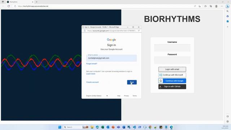Expand the English (United States) language dropdown
This screenshot has width=231, height=130.
click(97, 96)
